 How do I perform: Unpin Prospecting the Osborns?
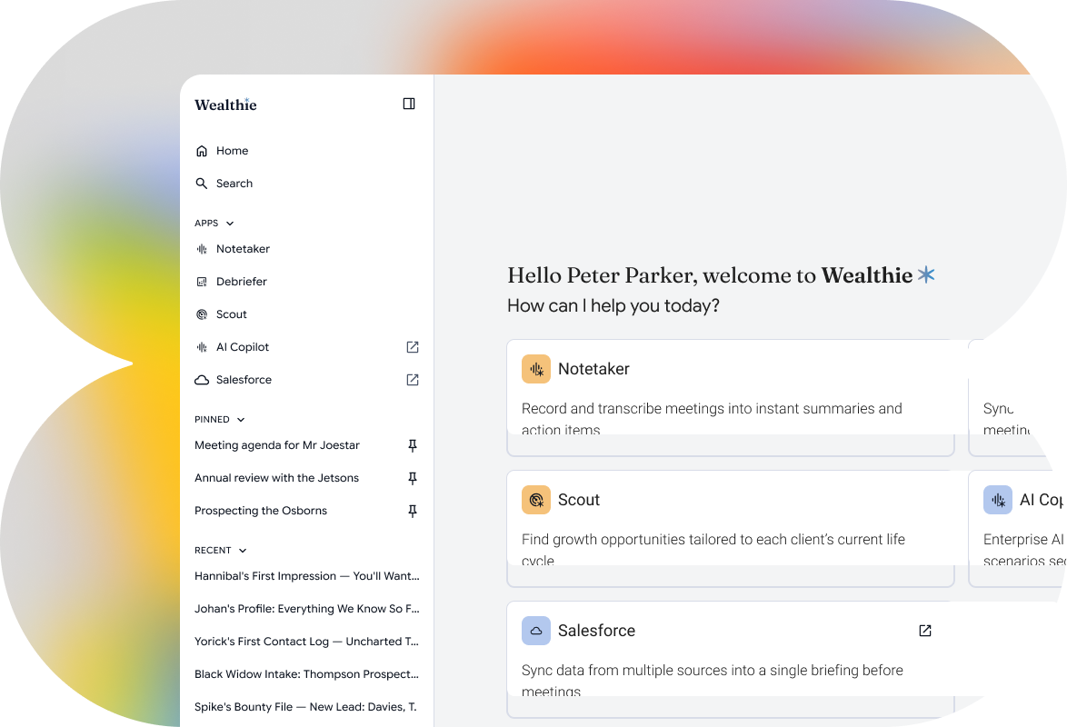[x=413, y=511]
